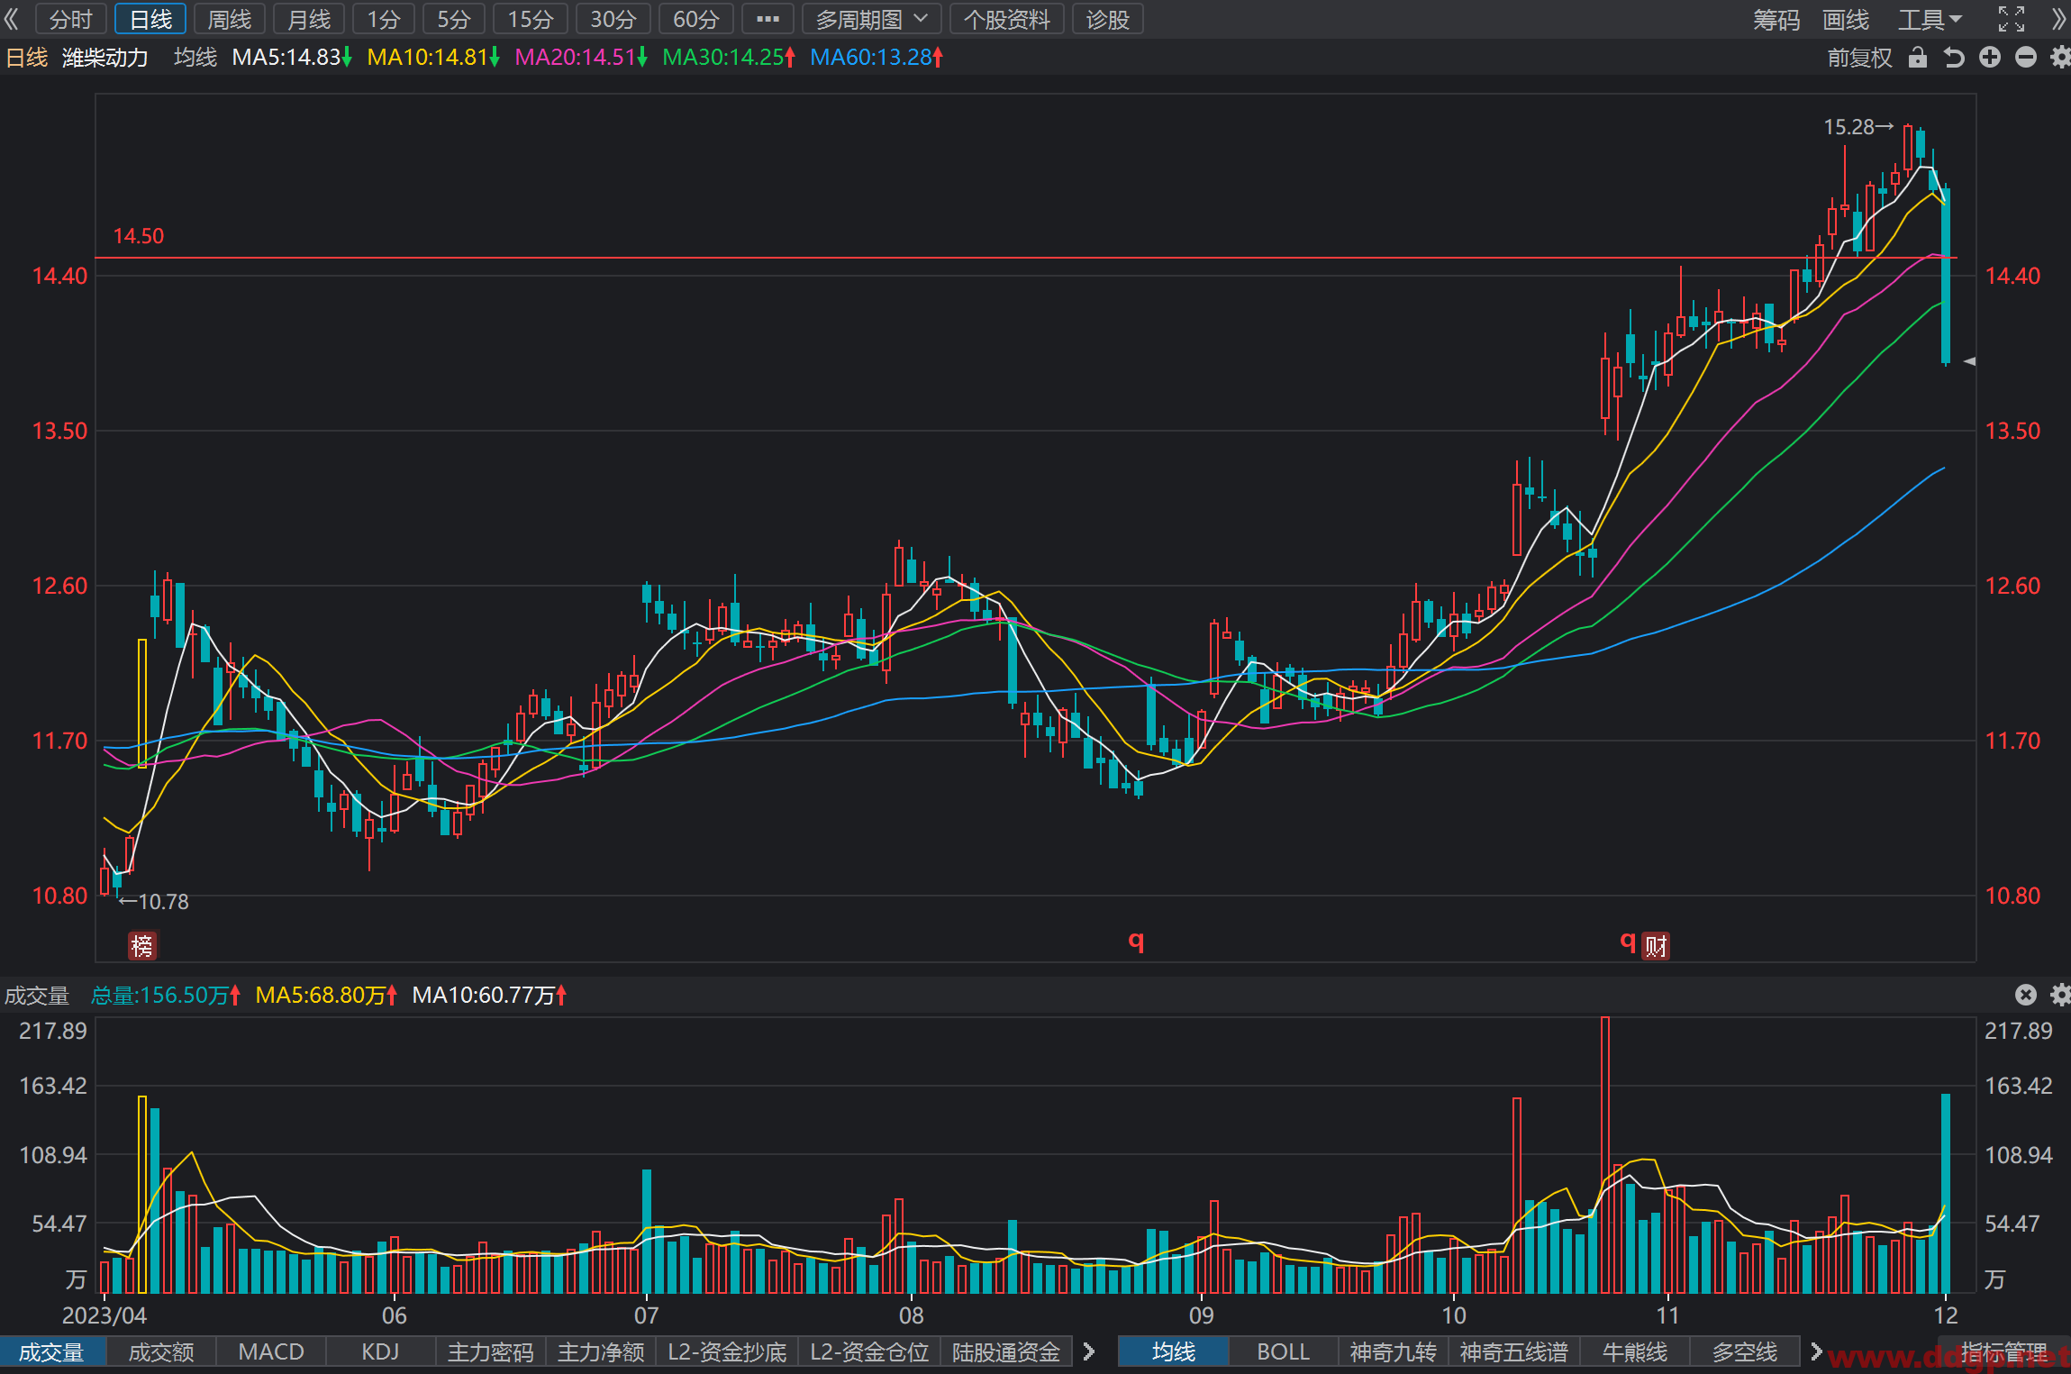Expand the 多周期图 dropdown
The image size is (2071, 1374).
tap(871, 19)
